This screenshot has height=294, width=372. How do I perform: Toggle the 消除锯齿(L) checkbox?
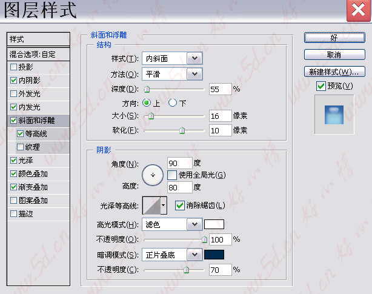click(179, 205)
